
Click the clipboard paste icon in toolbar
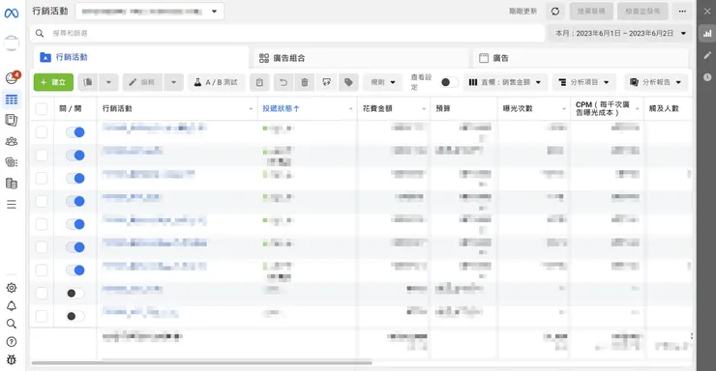coord(259,82)
